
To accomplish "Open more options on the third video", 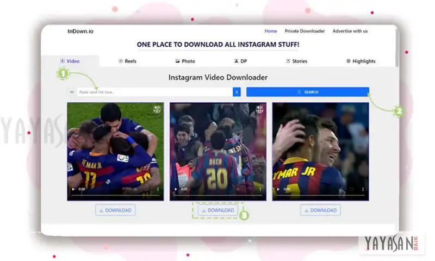I will coord(363,189).
